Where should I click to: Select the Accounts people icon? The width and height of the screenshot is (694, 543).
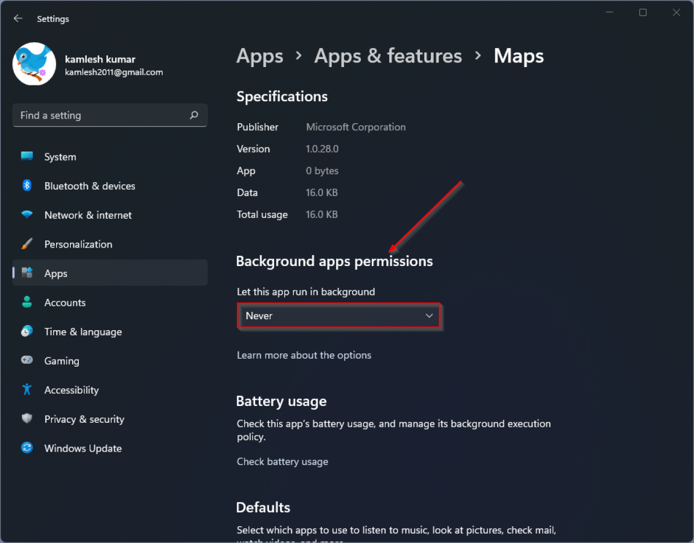coord(27,302)
